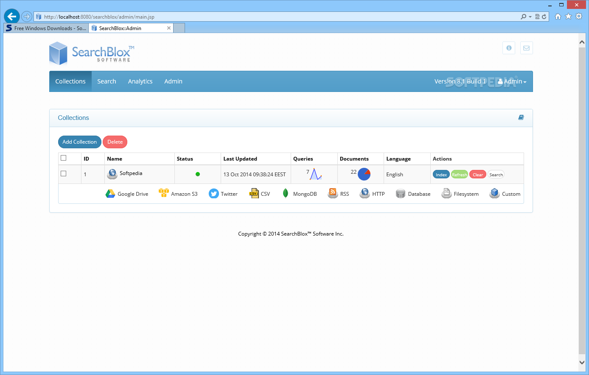Go to the Admin menu item
This screenshot has height=375, width=589.
pyautogui.click(x=173, y=81)
